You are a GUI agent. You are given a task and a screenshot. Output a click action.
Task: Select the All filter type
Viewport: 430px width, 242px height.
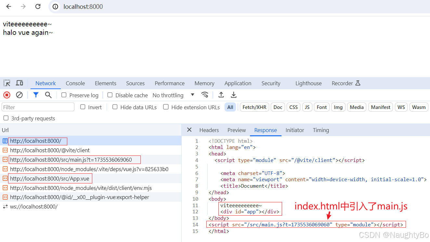click(230, 107)
